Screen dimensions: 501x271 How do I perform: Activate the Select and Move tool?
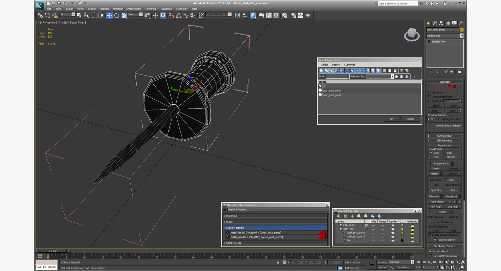point(109,15)
